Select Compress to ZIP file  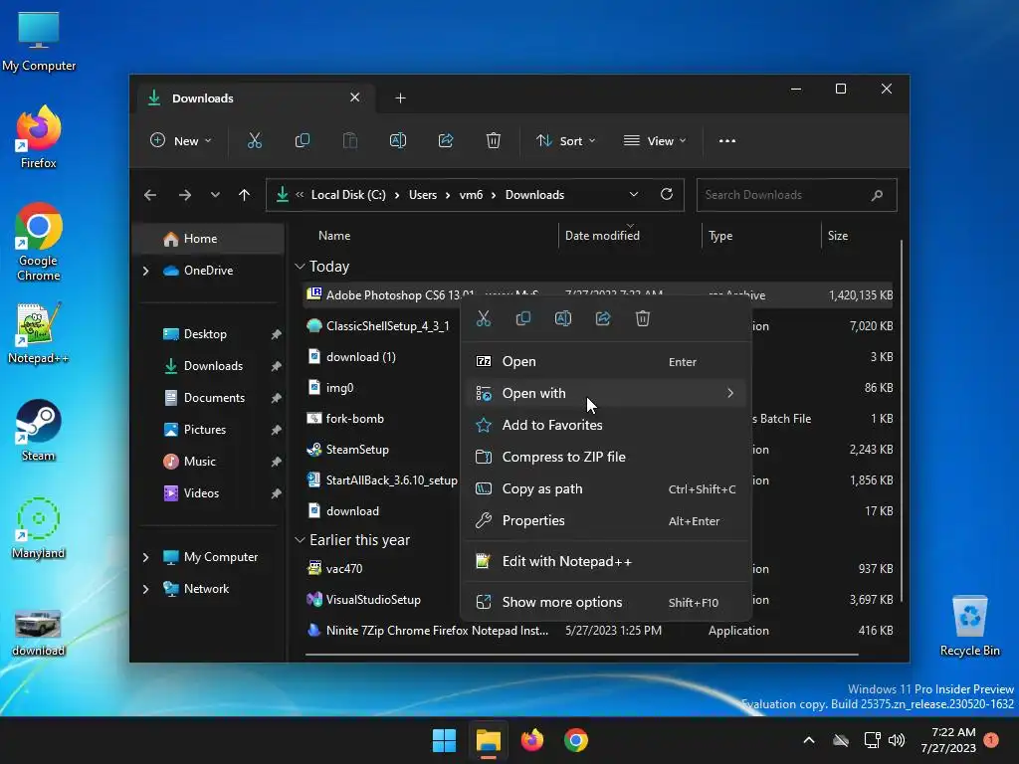[x=606, y=457]
